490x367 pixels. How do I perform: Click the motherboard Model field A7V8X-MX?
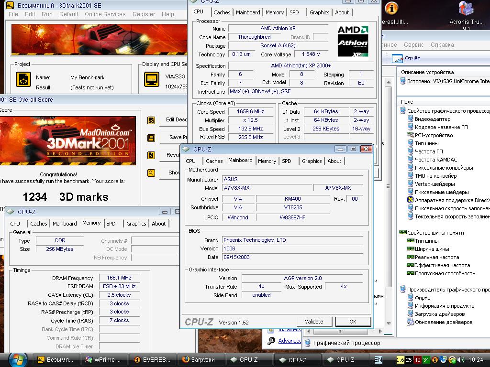tap(267, 188)
